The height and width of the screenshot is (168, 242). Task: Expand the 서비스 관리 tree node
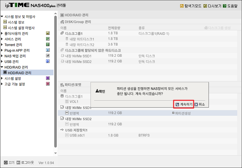(2, 39)
